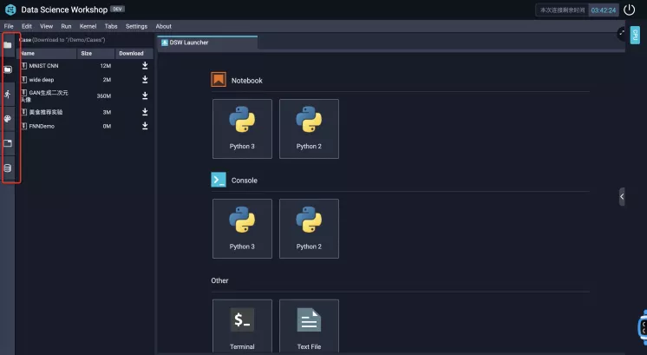Click the blue Console section icon

click(x=219, y=180)
